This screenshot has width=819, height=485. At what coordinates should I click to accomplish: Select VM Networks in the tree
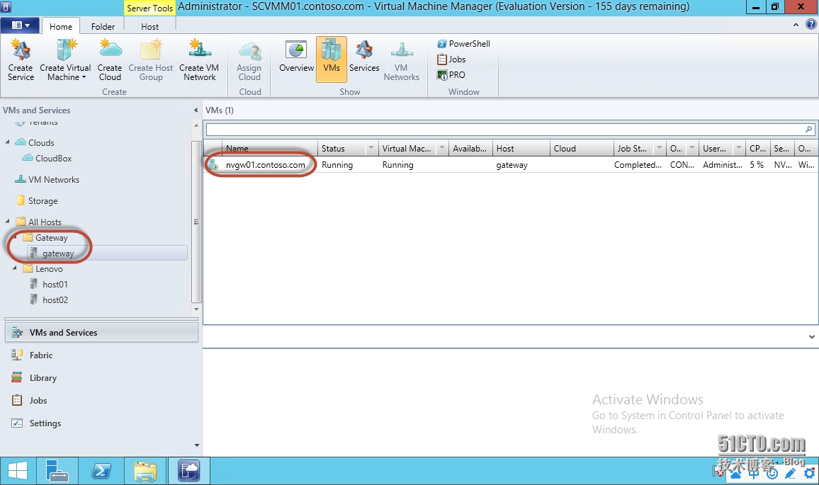(54, 180)
